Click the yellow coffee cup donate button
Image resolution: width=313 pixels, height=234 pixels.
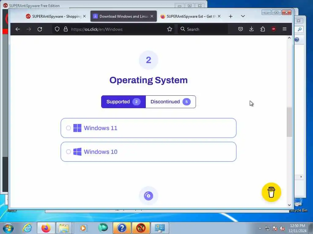coord(271,192)
